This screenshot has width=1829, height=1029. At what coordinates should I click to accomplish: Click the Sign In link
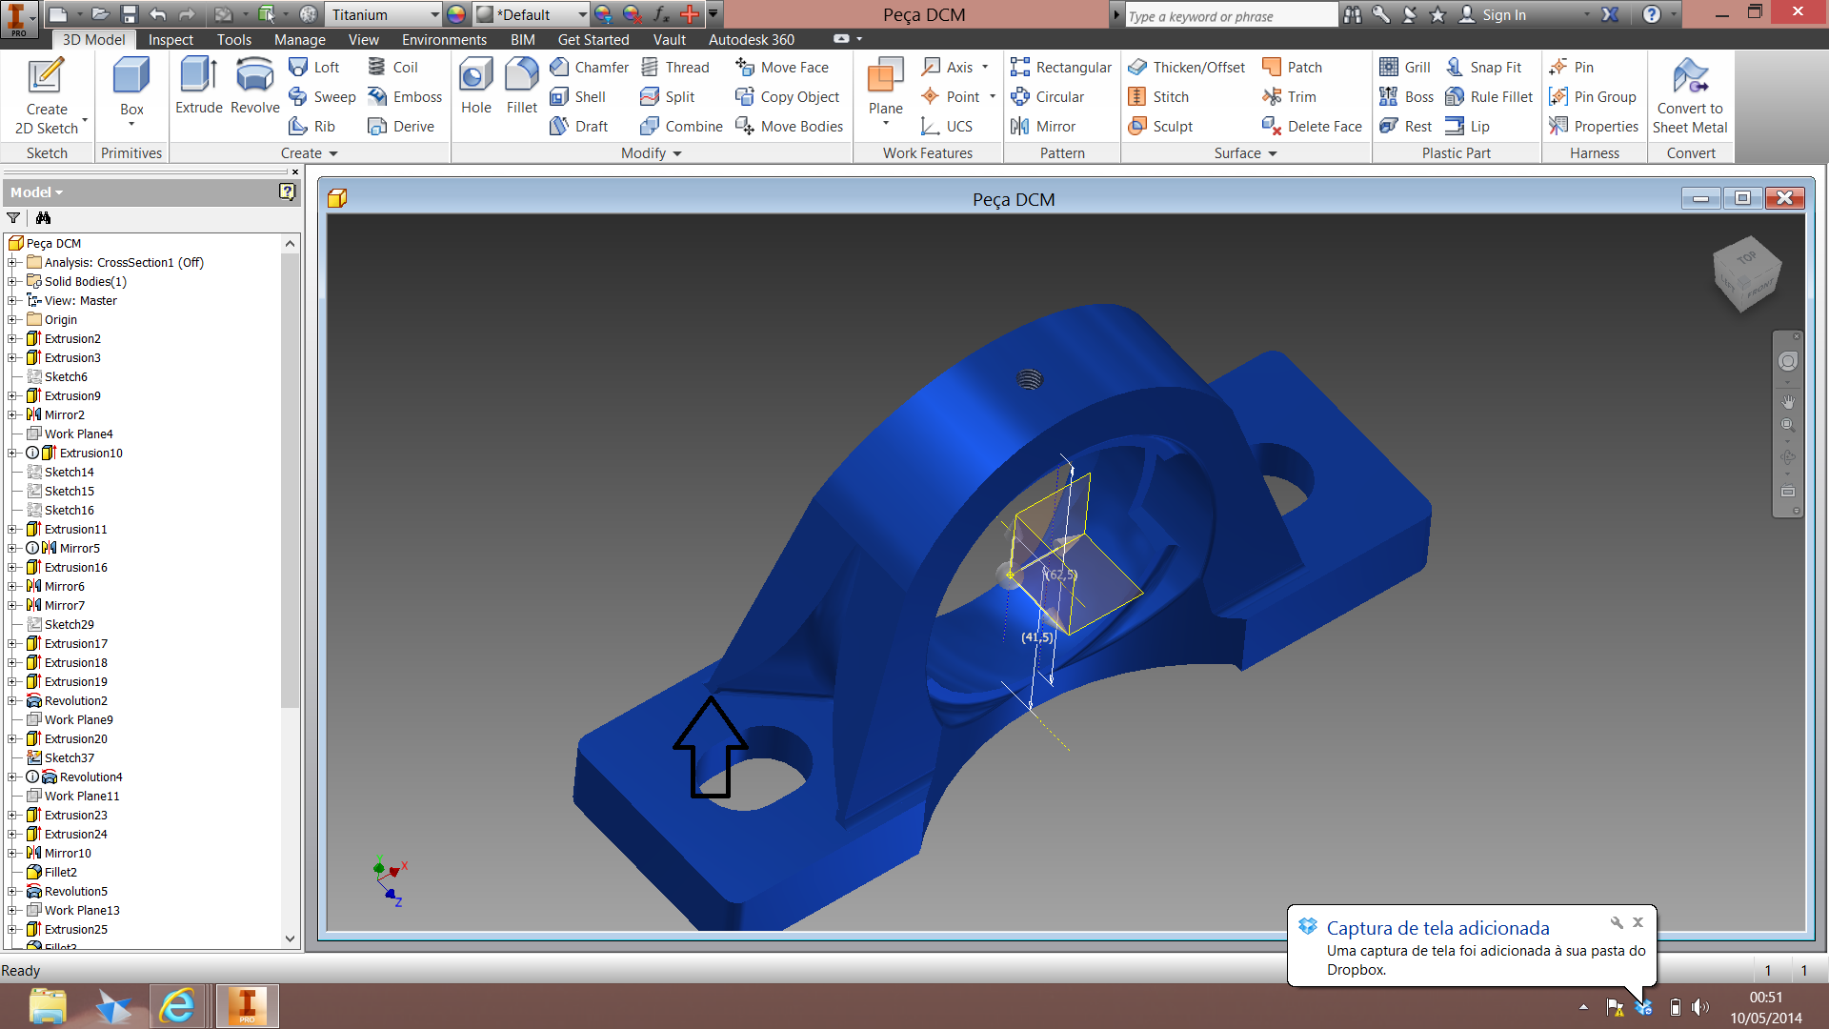[x=1503, y=14]
